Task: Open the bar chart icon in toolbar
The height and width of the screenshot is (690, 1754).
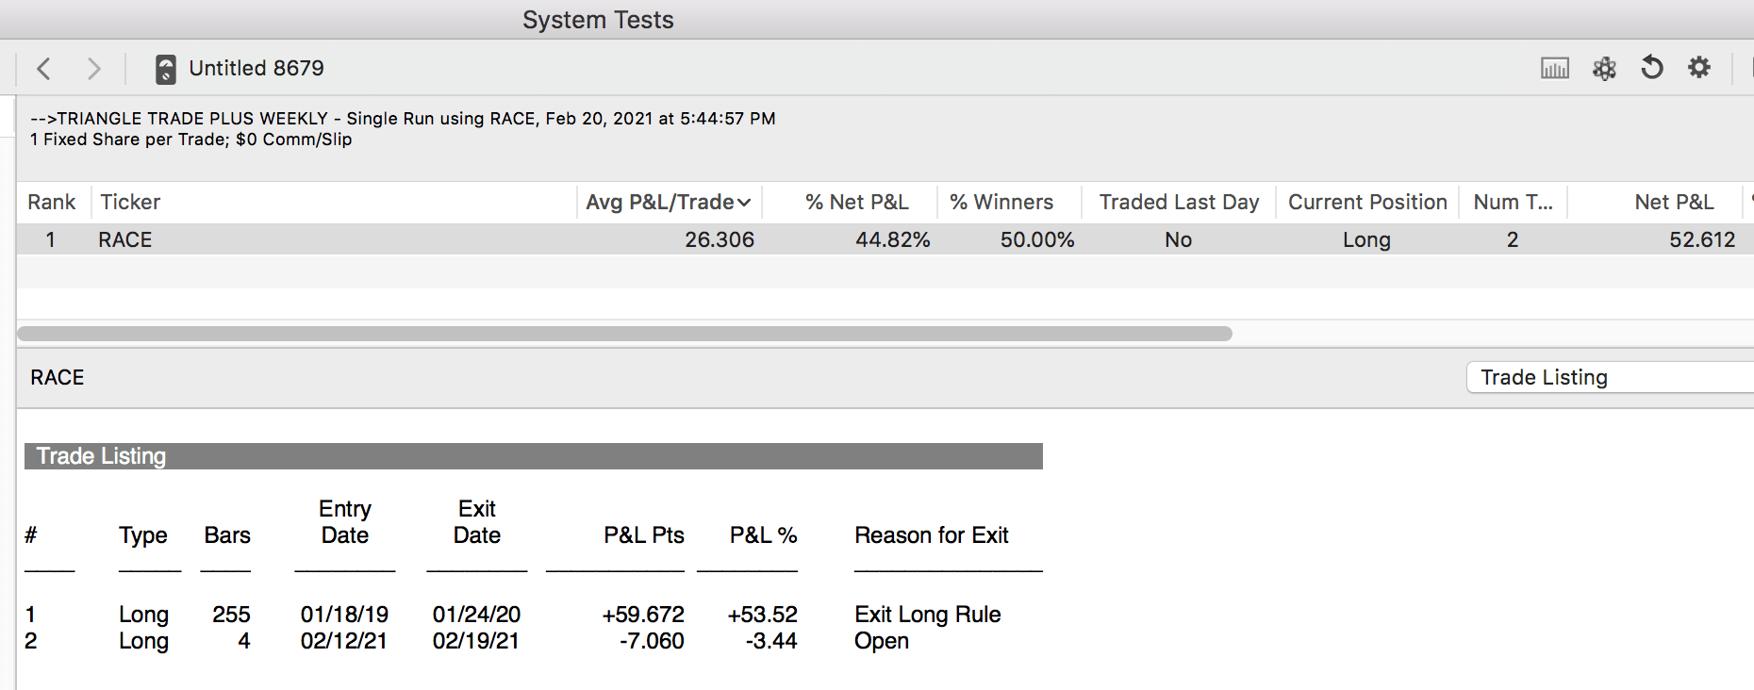Action: coord(1555,68)
